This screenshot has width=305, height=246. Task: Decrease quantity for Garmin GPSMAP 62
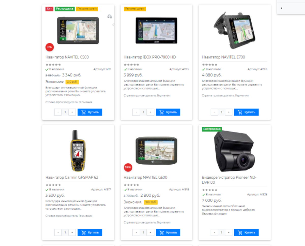pos(58,233)
